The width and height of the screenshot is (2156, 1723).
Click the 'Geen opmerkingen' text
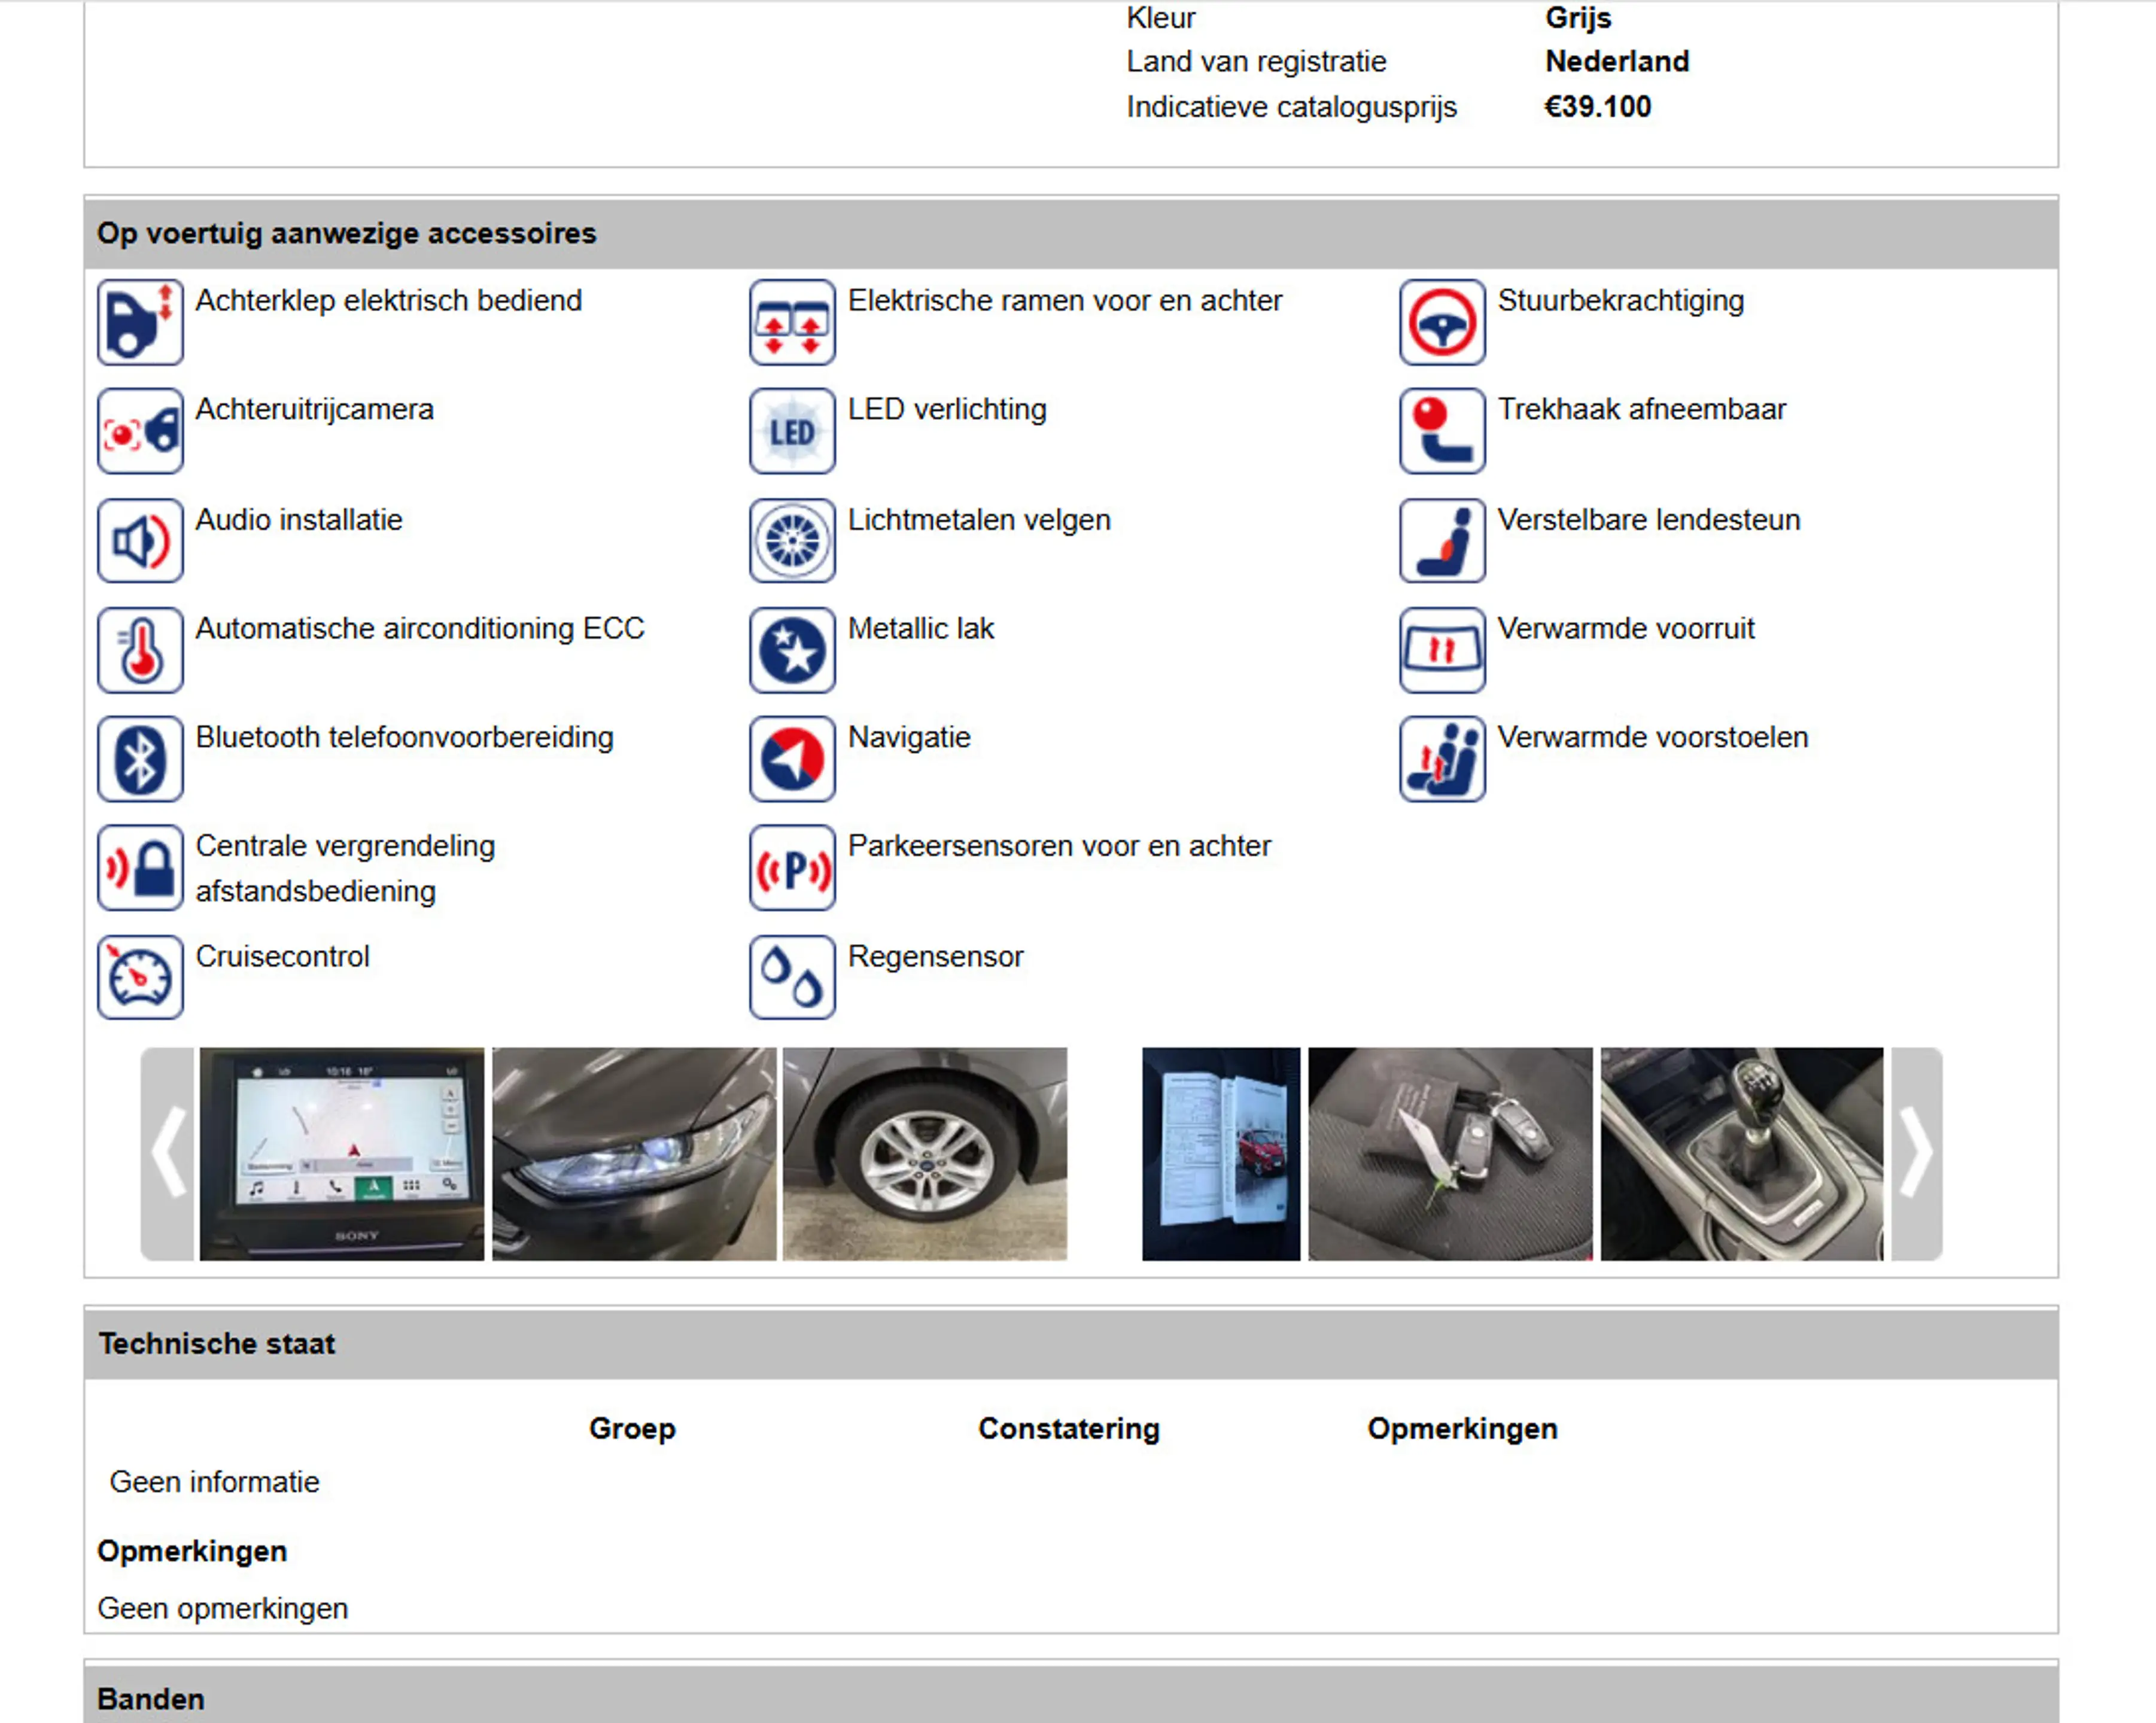[x=223, y=1609]
